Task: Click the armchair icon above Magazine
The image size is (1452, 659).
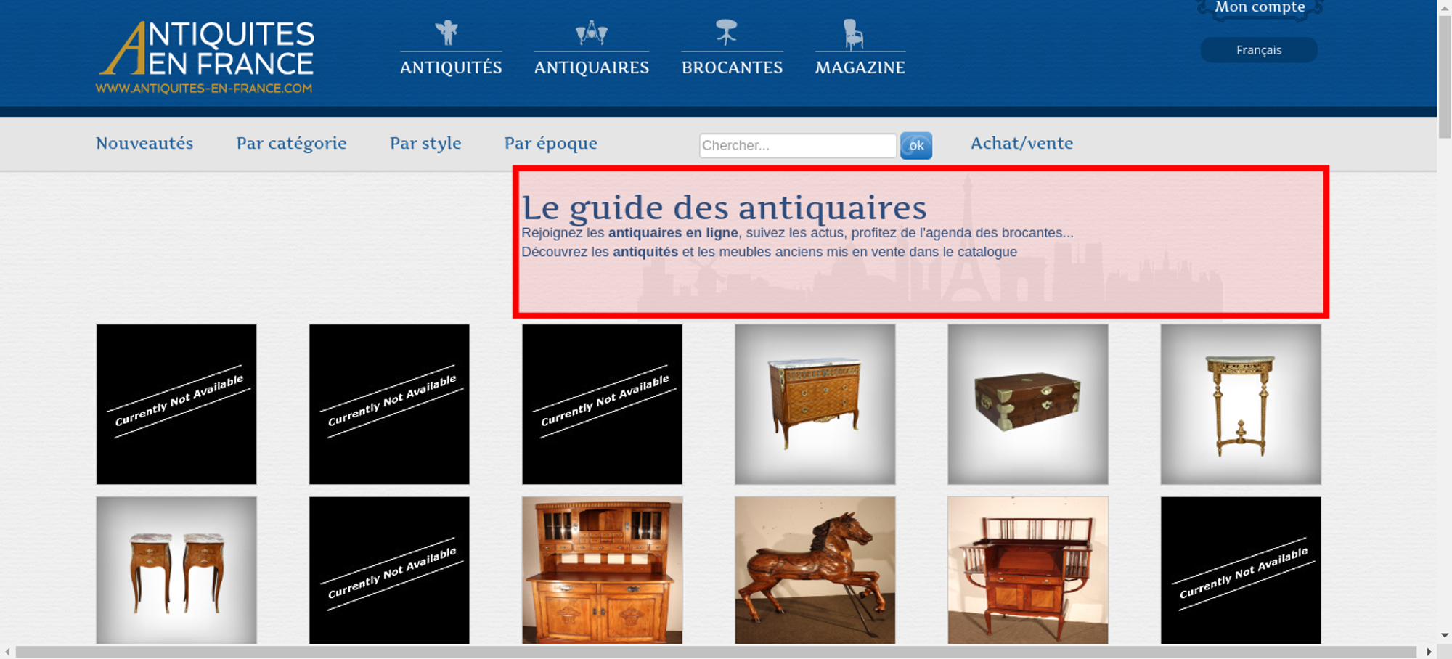Action: 853,34
